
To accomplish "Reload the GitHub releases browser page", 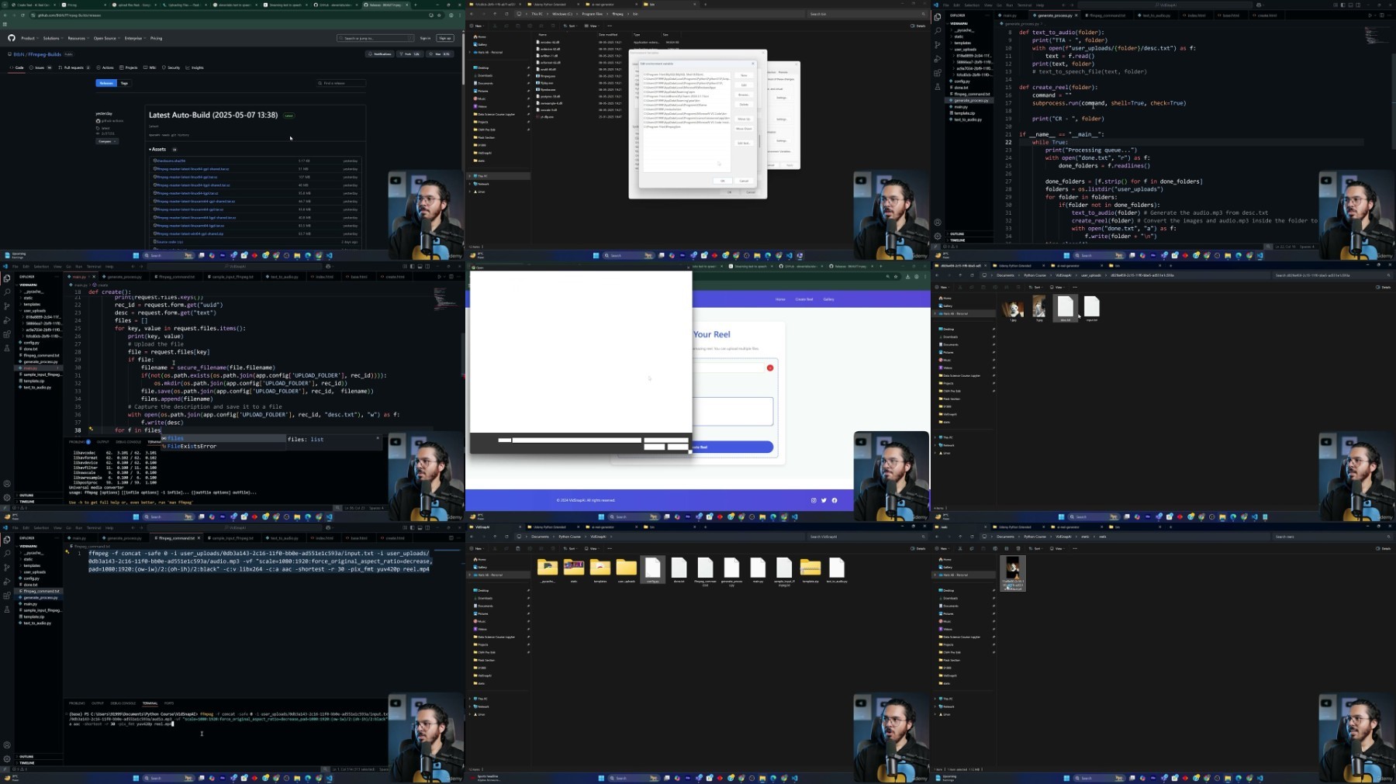I will (x=22, y=16).
